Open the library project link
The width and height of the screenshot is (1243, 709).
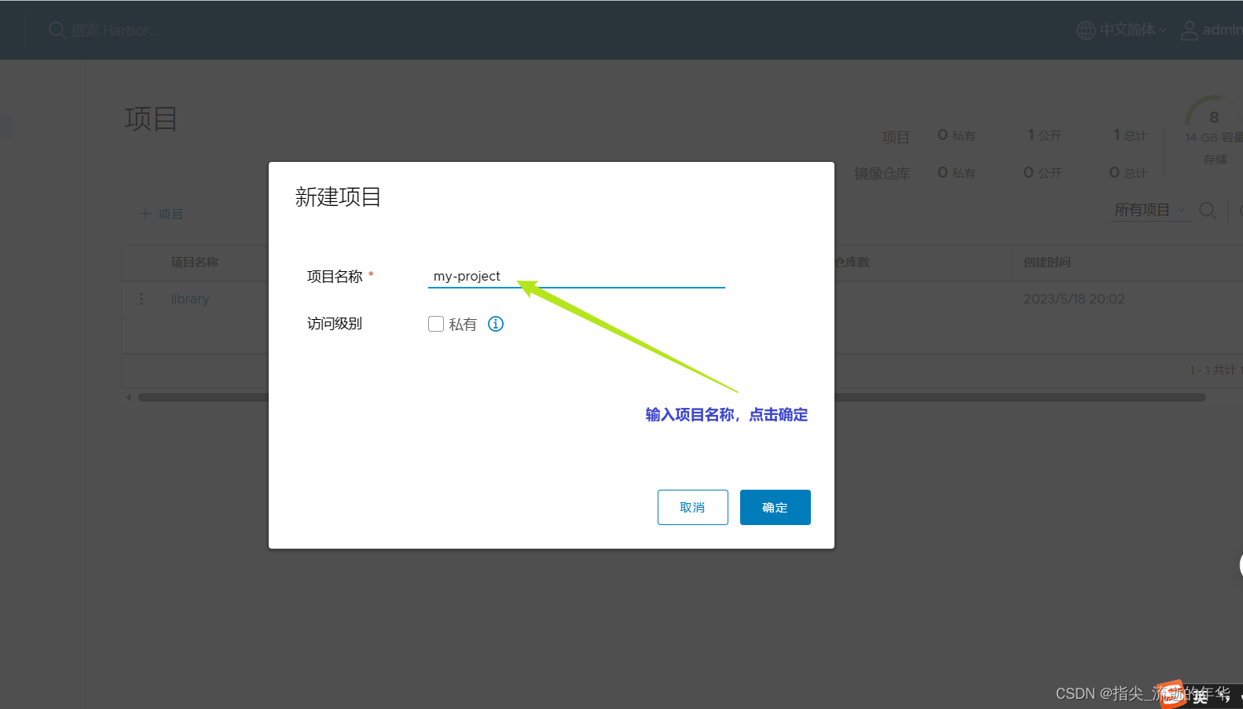[190, 299]
